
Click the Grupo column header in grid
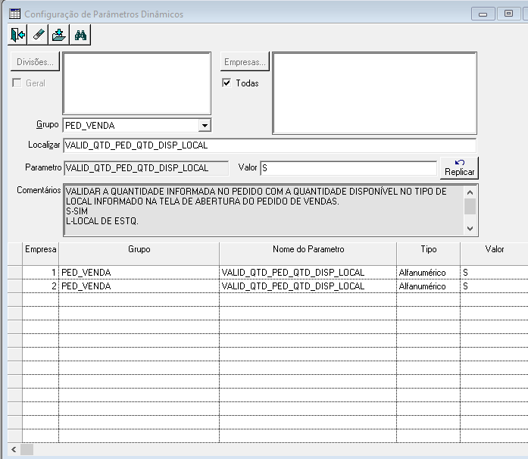(139, 253)
